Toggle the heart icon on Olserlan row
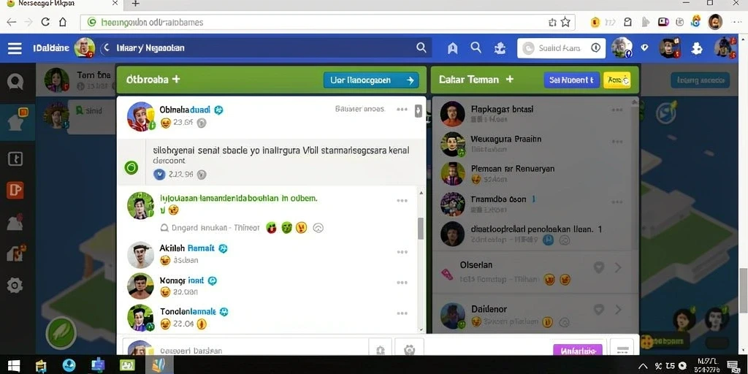Screen dimensions: 748x374 point(599,267)
